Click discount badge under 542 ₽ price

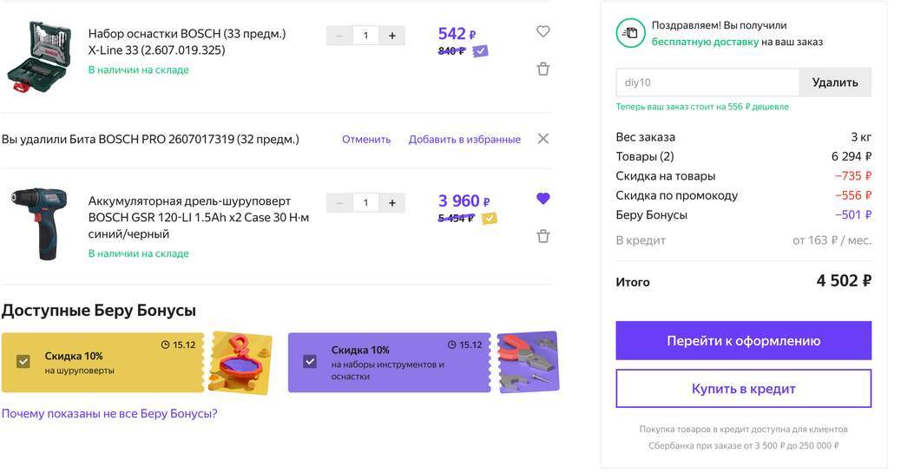click(x=480, y=51)
